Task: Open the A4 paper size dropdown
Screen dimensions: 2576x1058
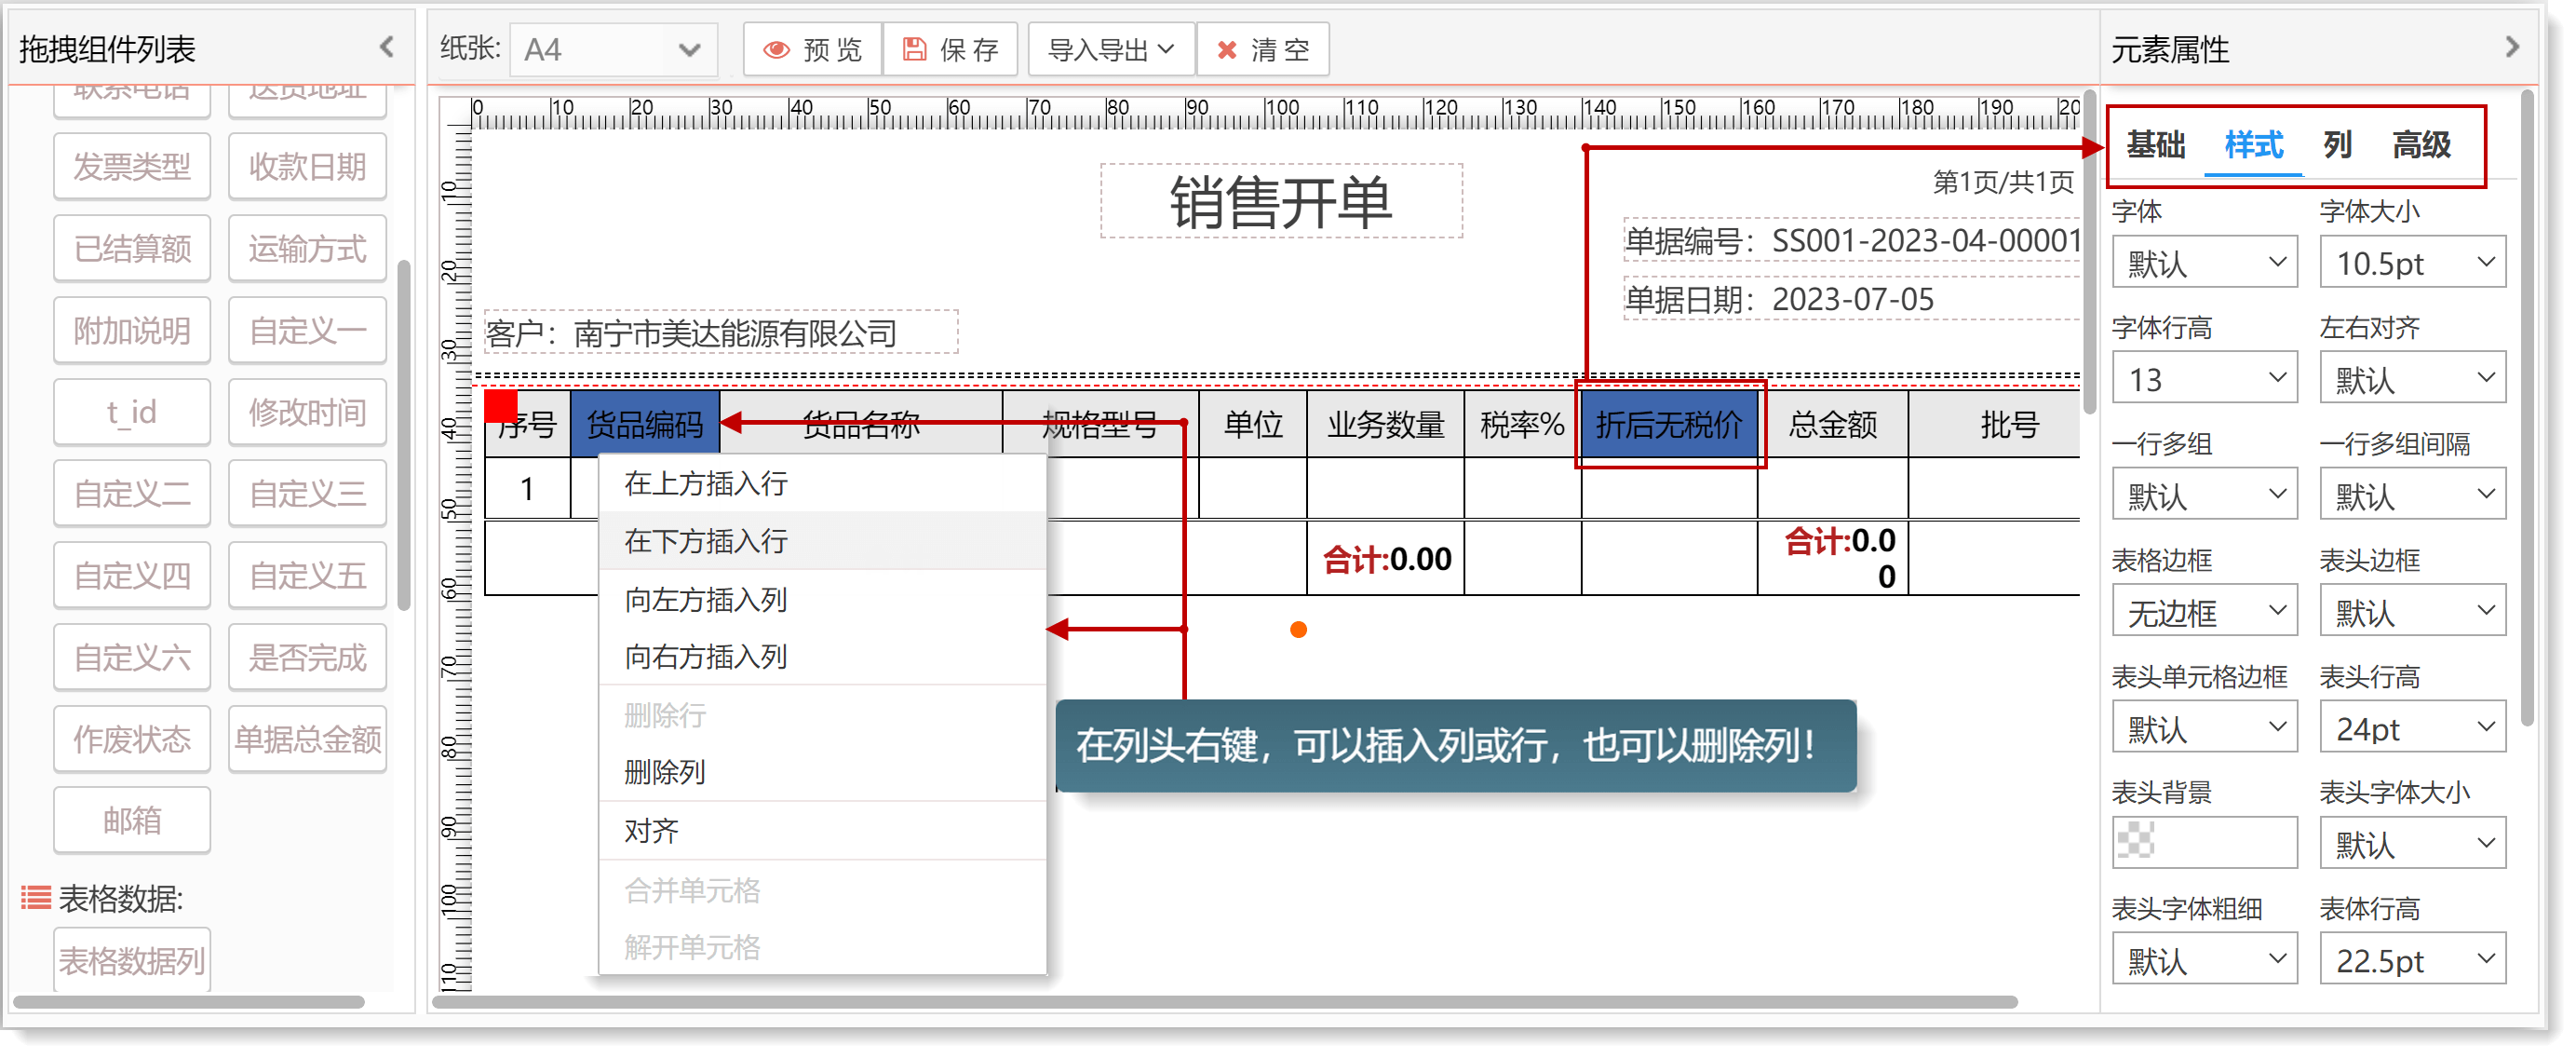Action: pos(613,50)
